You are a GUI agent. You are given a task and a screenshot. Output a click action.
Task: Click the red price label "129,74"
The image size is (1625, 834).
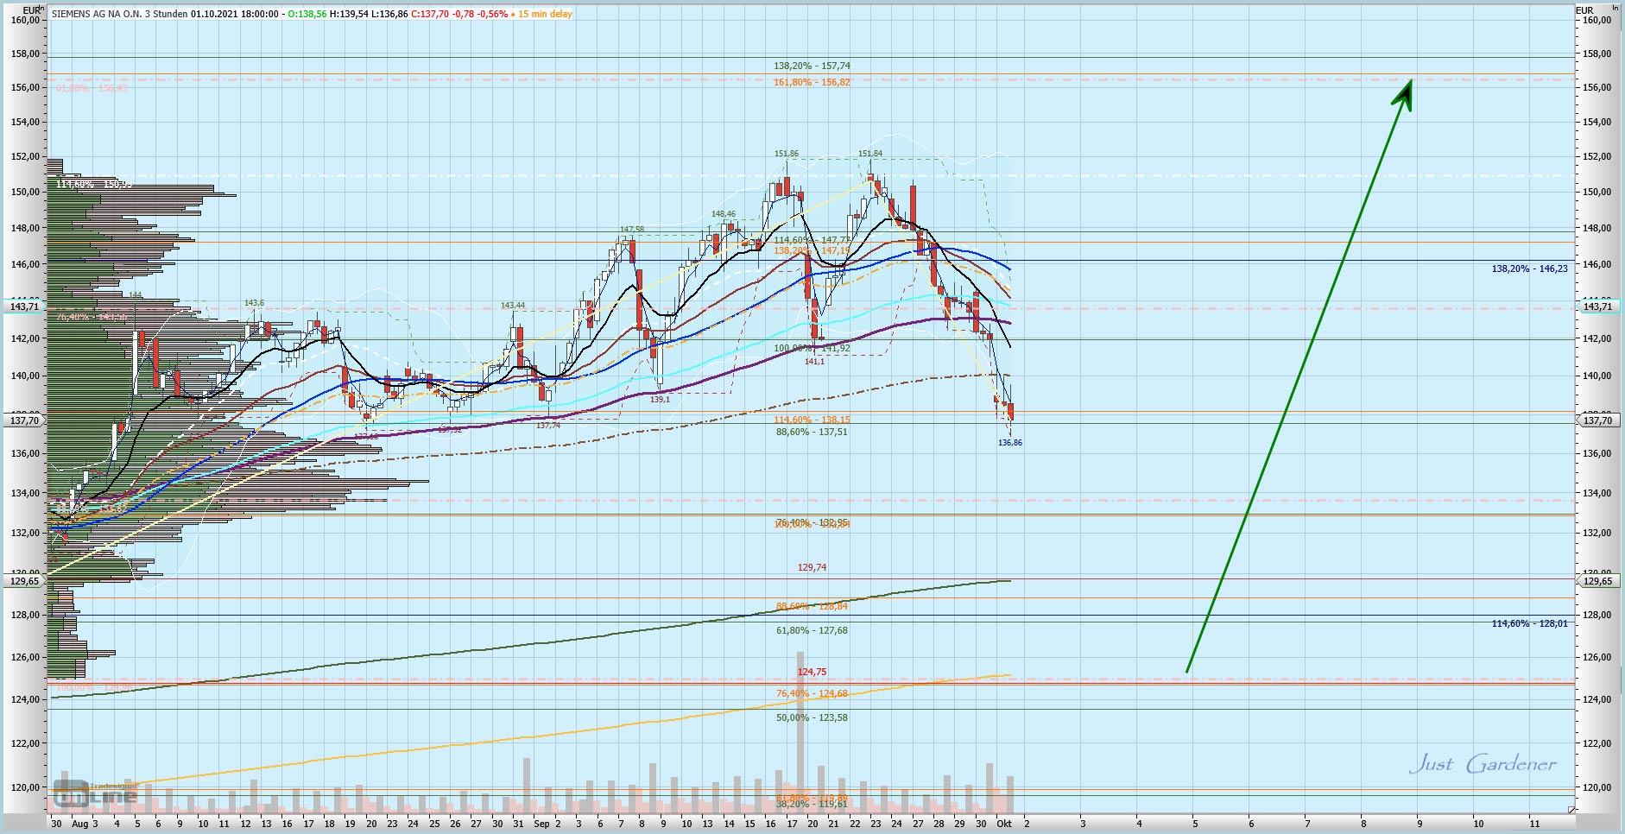tap(812, 567)
